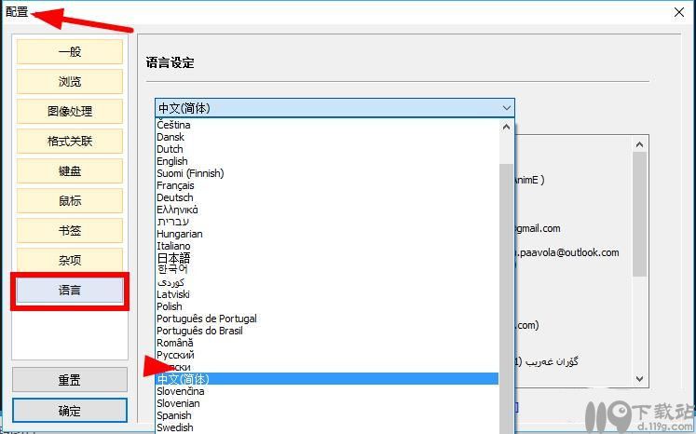The width and height of the screenshot is (696, 434).
Task: Open the 一般 settings category
Action: pyautogui.click(x=70, y=51)
